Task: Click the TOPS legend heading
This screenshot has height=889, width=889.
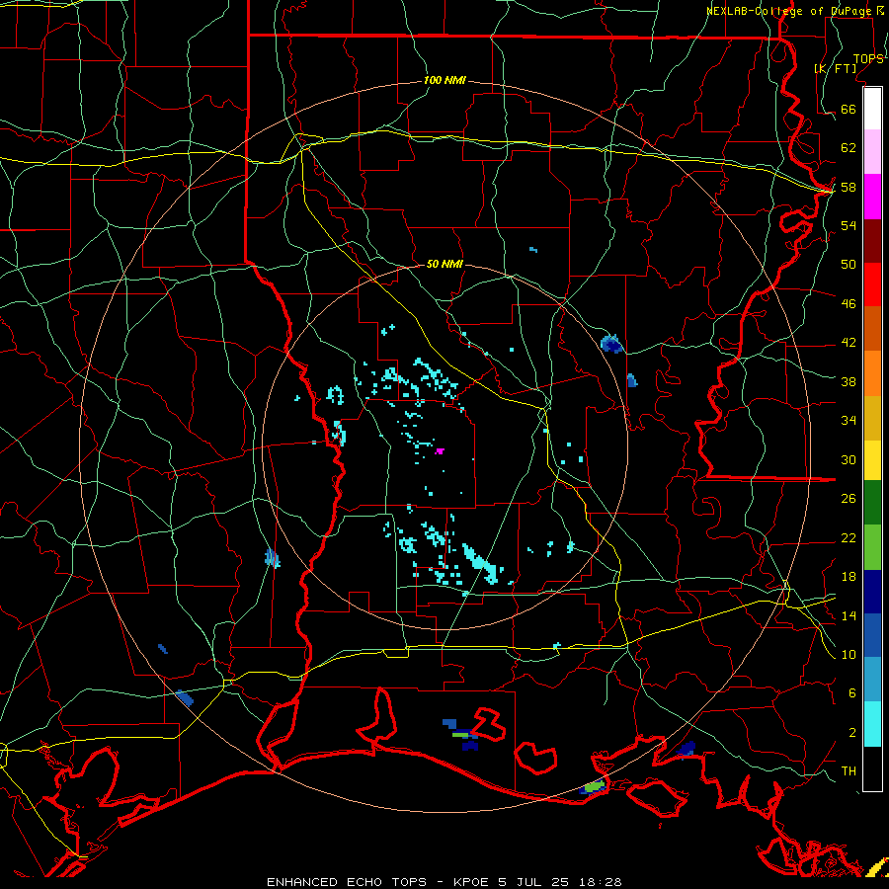Action: (868, 59)
